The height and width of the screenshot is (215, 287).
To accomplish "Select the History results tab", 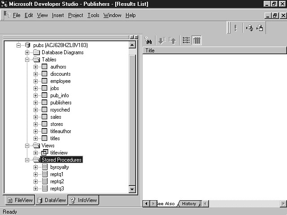I will 189,204.
